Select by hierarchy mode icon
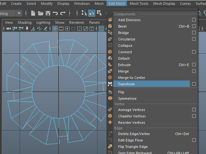 (84, 13)
